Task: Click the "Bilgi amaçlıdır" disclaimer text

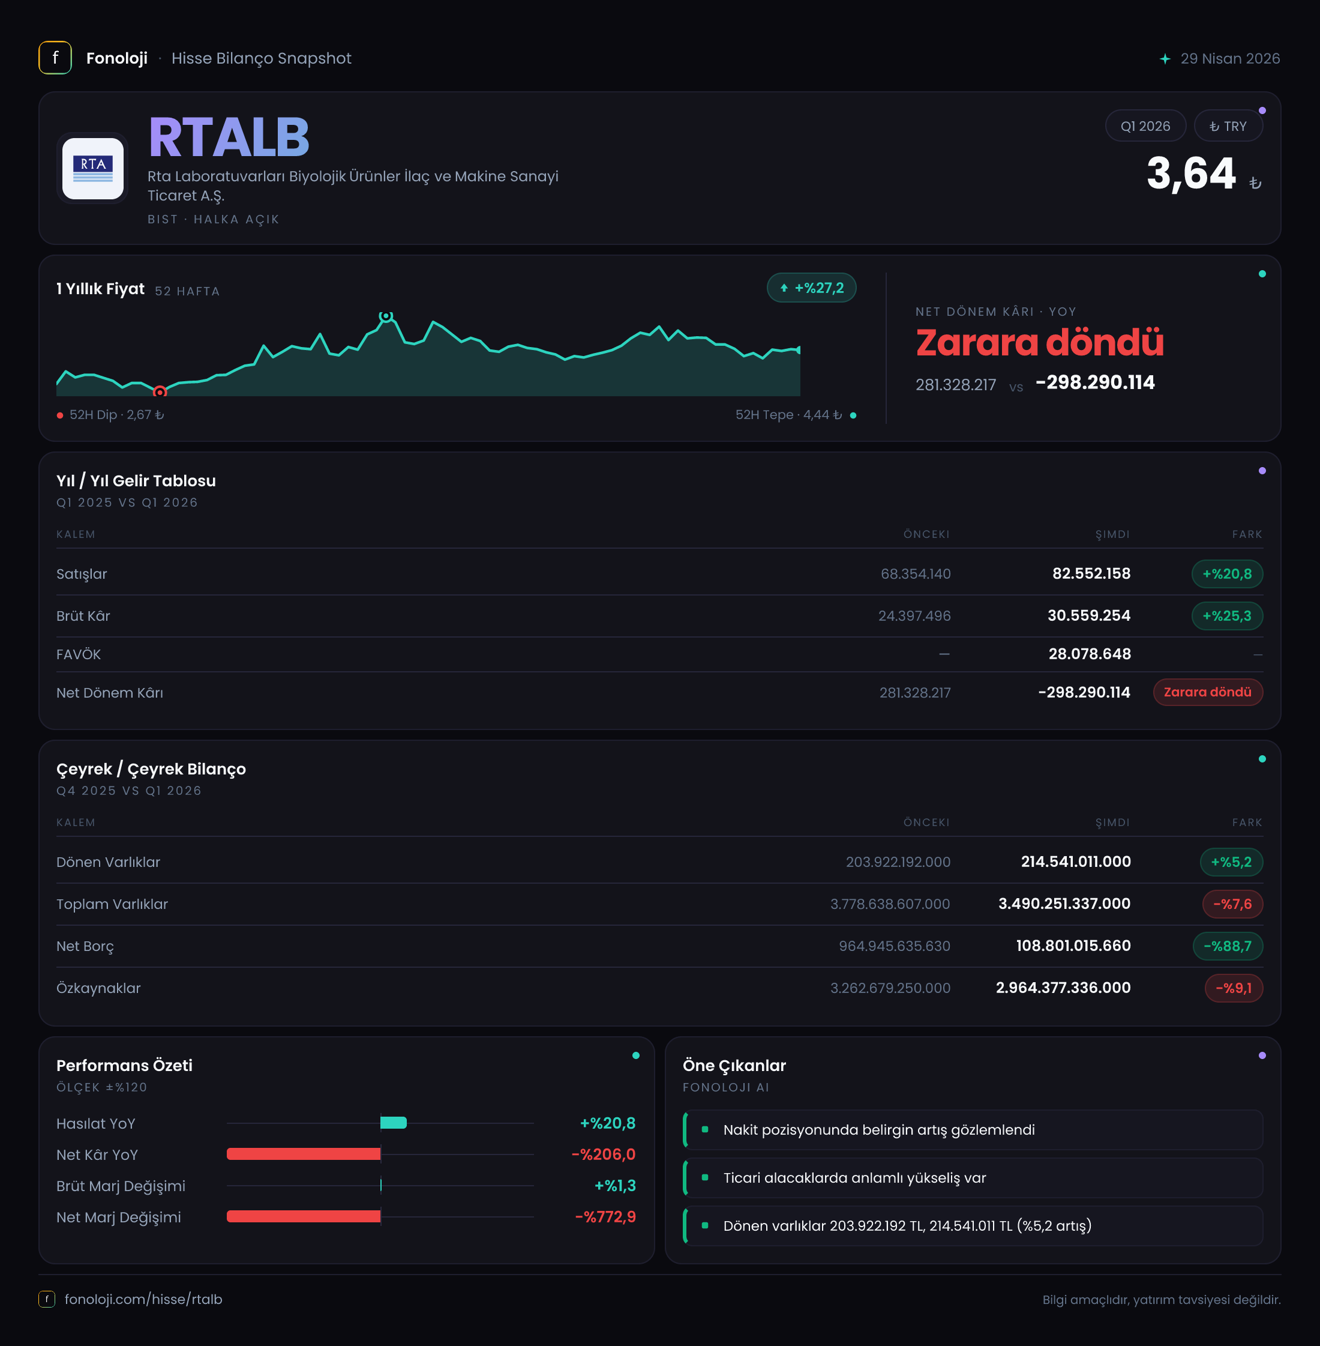Action: (x=1161, y=1300)
